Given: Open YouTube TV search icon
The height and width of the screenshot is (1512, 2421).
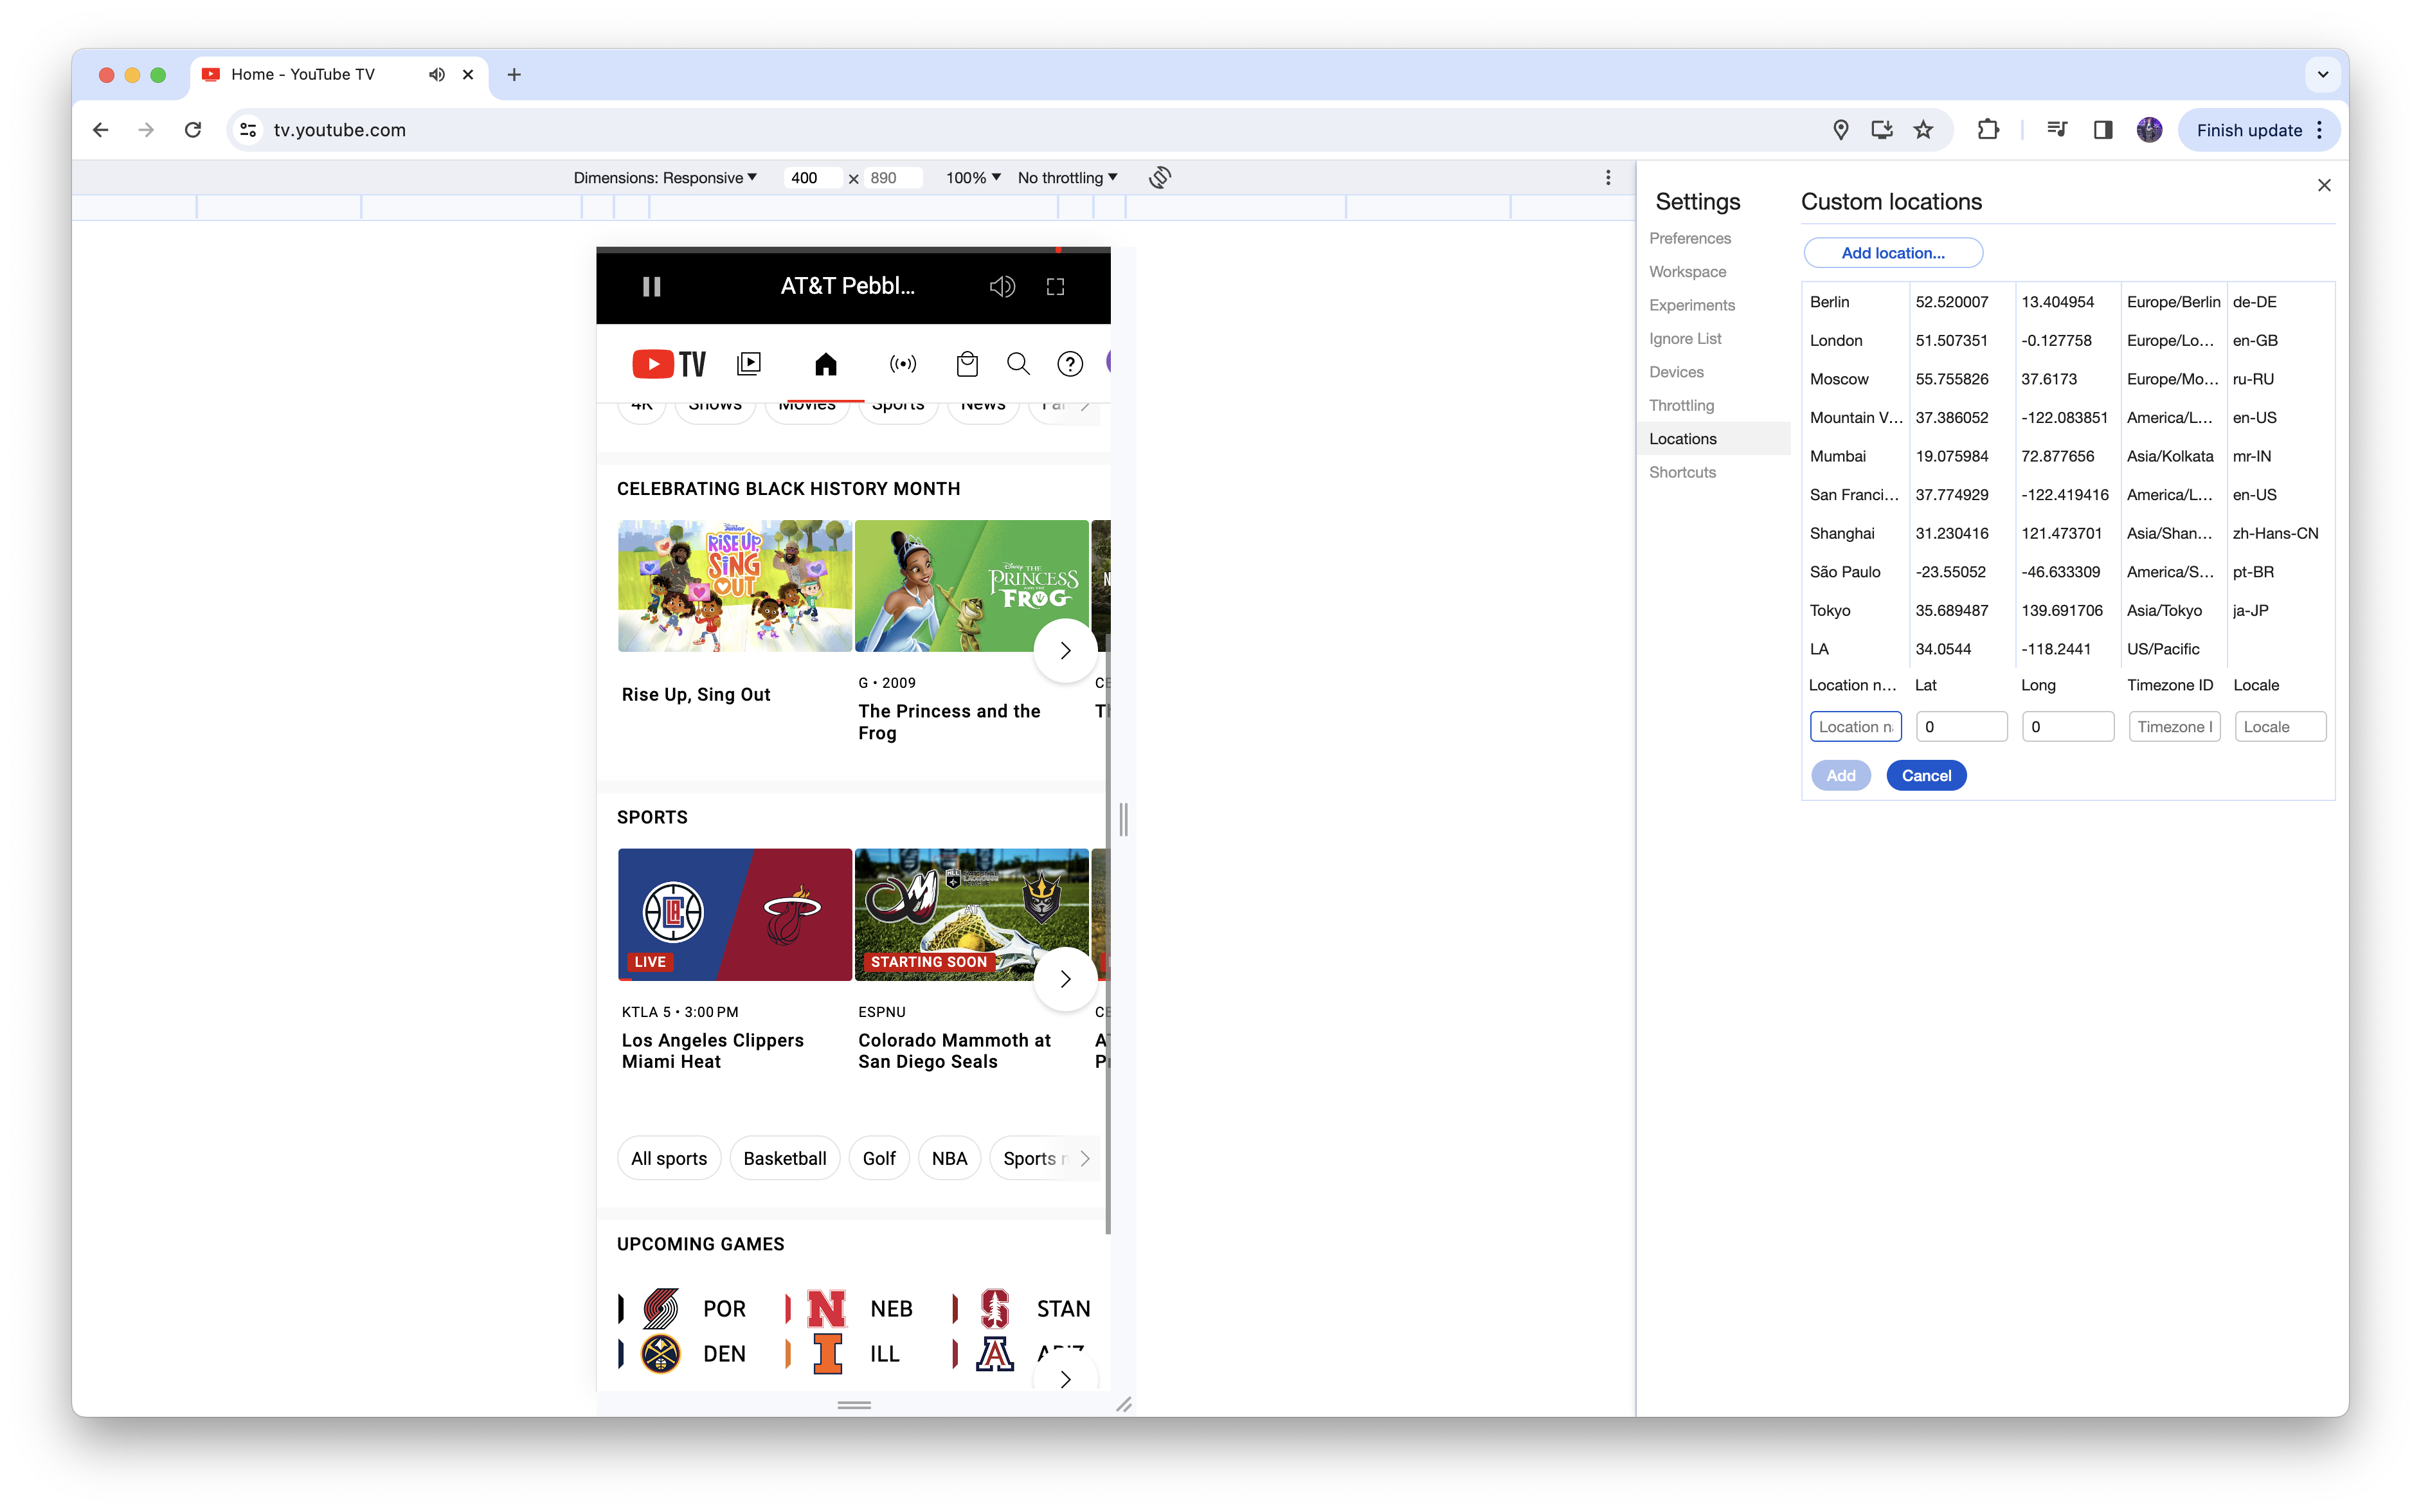Looking at the screenshot, I should pyautogui.click(x=1018, y=364).
